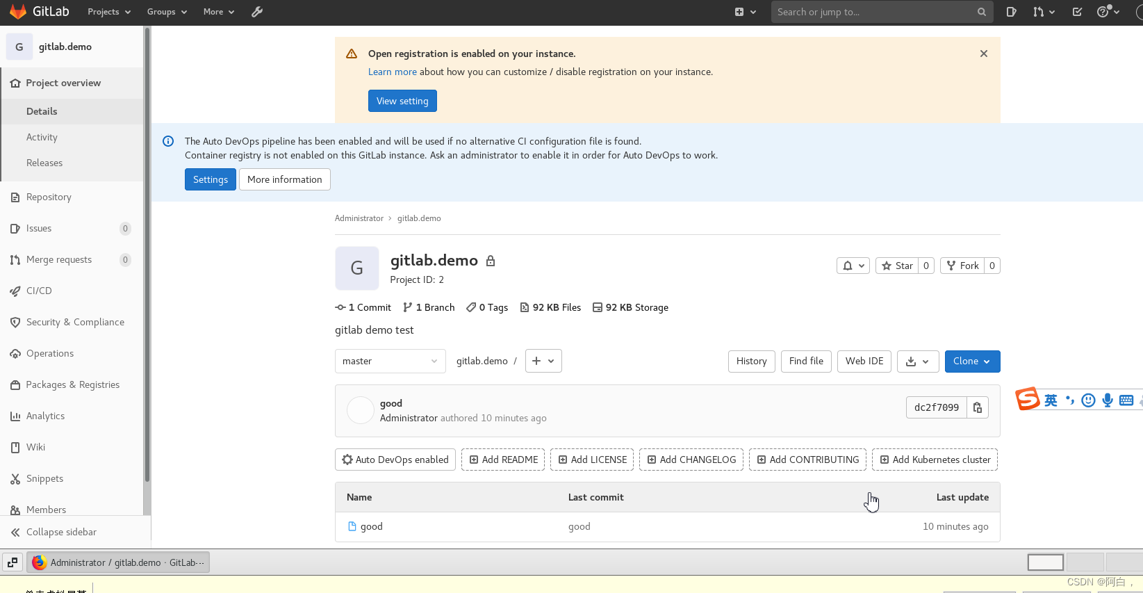The image size is (1143, 593).
Task: Click Administrator breadcrumb link
Action: point(359,218)
